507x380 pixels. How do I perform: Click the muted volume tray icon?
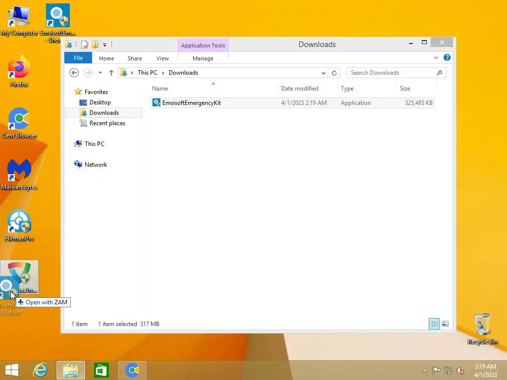[x=460, y=370]
